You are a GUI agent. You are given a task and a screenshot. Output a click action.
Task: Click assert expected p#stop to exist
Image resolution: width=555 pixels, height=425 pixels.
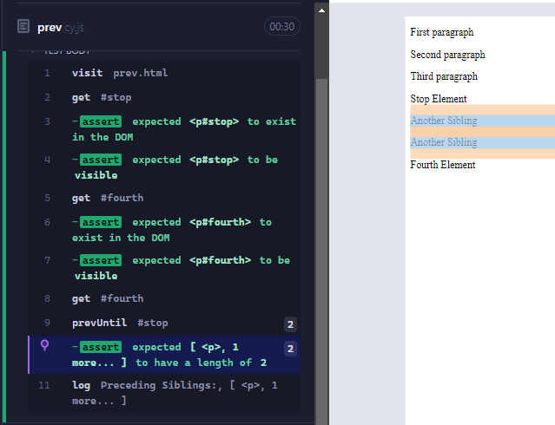point(184,129)
